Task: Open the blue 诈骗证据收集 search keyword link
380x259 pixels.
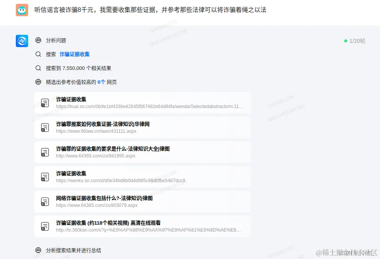Action: tap(75, 54)
